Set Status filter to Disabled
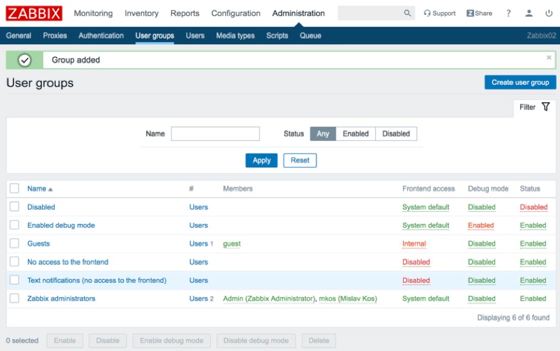The height and width of the screenshot is (351, 560). pos(396,134)
